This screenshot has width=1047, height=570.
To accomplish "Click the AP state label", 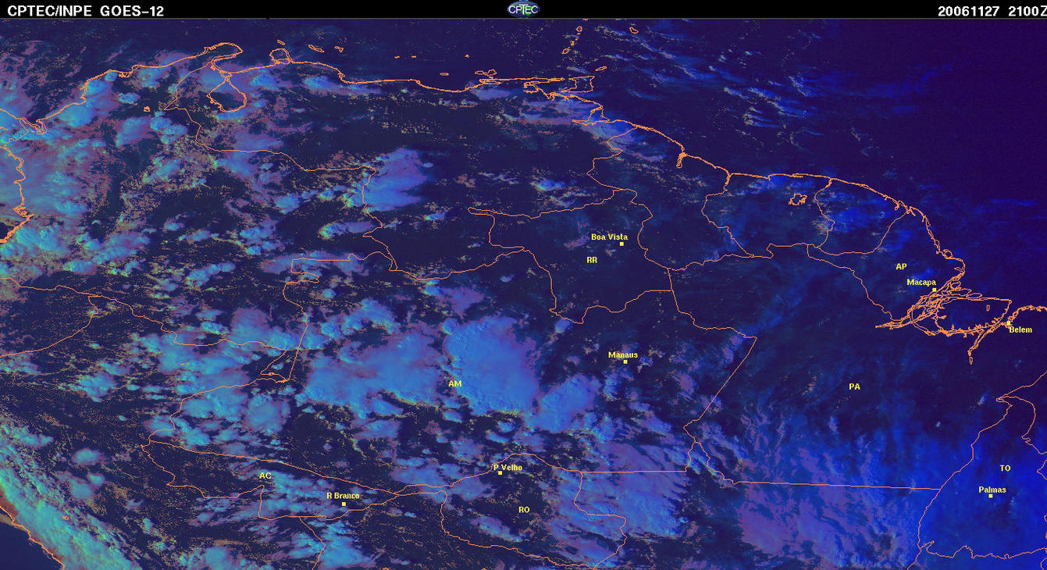I will (x=901, y=266).
